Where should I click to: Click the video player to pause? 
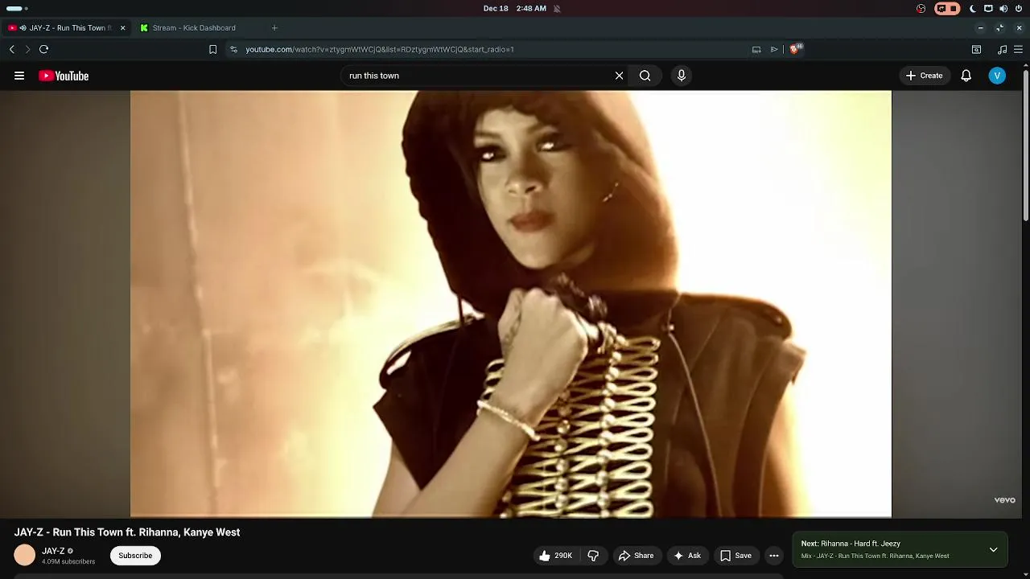[x=511, y=304]
